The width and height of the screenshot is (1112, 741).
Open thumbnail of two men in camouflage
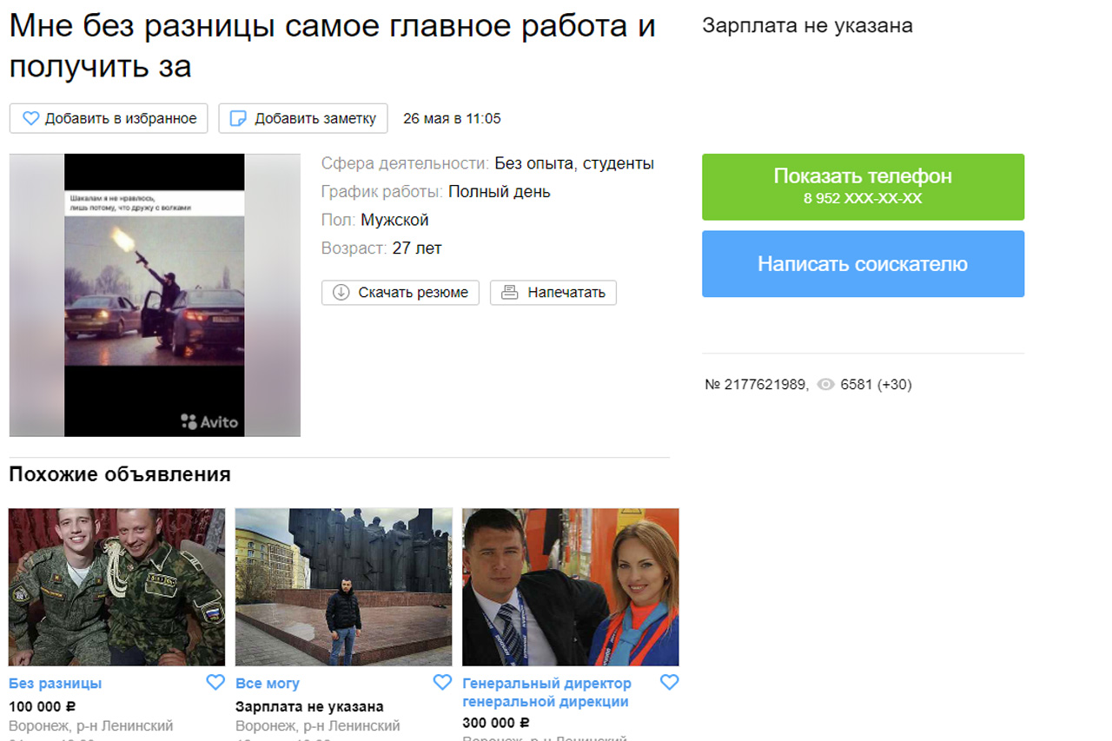pos(116,587)
